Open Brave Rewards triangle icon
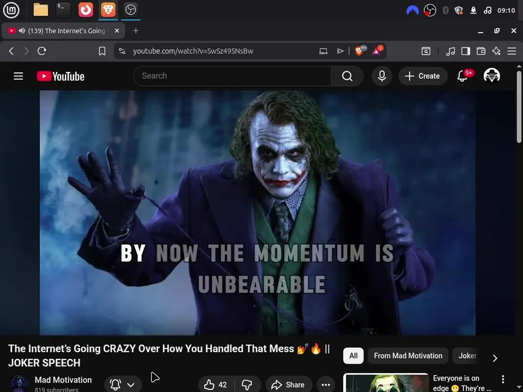Viewport: 523px width, 392px height. (377, 51)
